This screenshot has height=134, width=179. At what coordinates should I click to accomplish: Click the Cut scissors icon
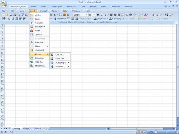pos(153,15)
